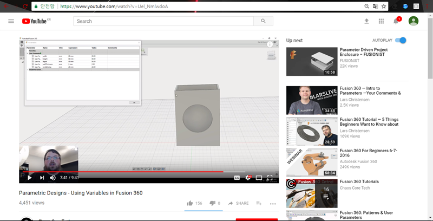Turn off the AUTOPLAY switch
The height and width of the screenshot is (221, 433).
401,40
